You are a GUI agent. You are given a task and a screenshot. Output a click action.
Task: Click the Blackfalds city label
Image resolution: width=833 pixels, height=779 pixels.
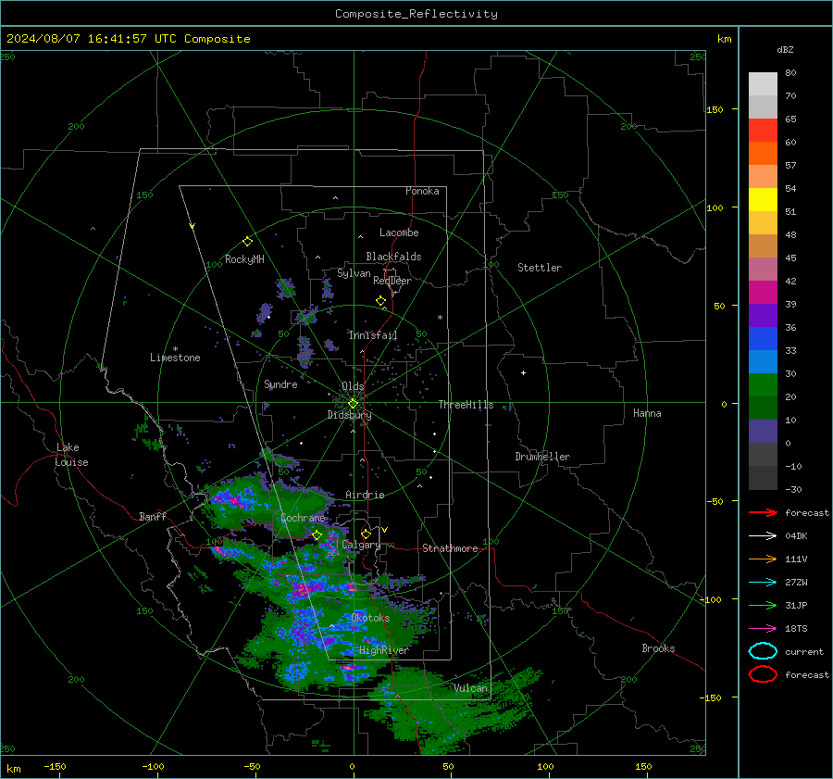click(x=393, y=257)
